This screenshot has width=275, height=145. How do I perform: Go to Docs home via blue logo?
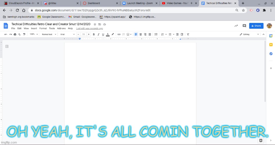6,26
